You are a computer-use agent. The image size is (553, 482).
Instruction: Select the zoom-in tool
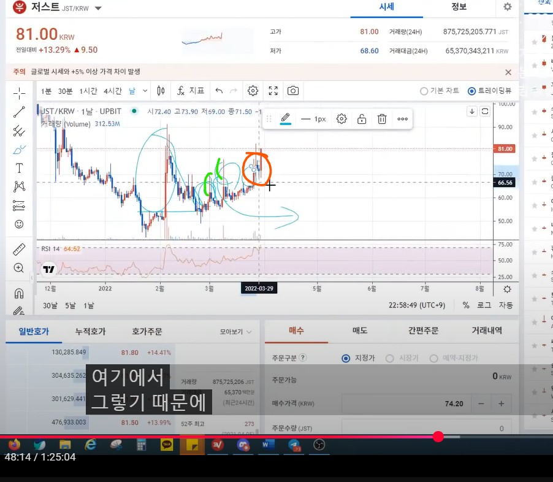click(19, 268)
